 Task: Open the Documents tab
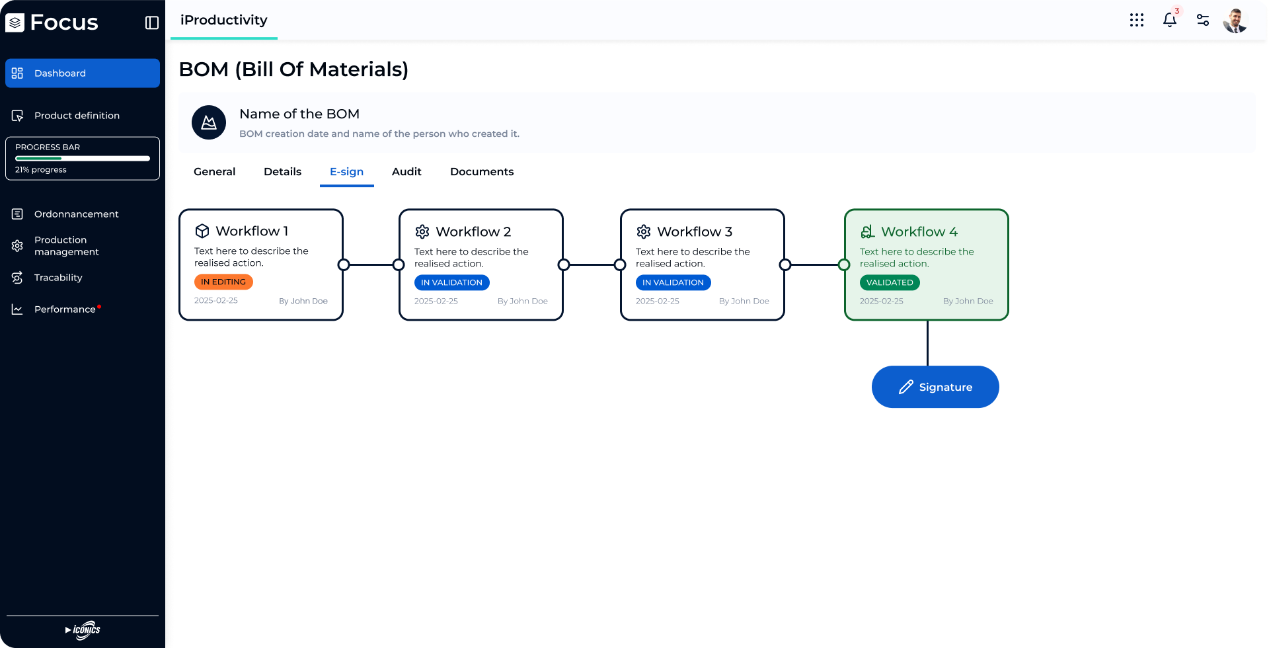(x=482, y=172)
